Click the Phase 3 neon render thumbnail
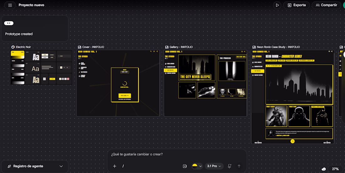345x173 pixels. [322, 116]
